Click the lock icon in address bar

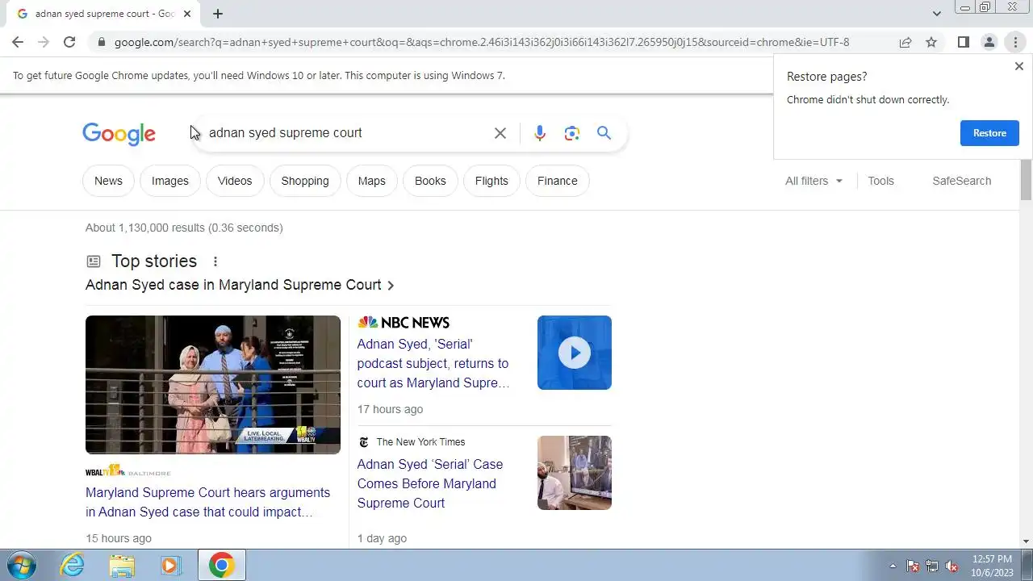pos(101,42)
